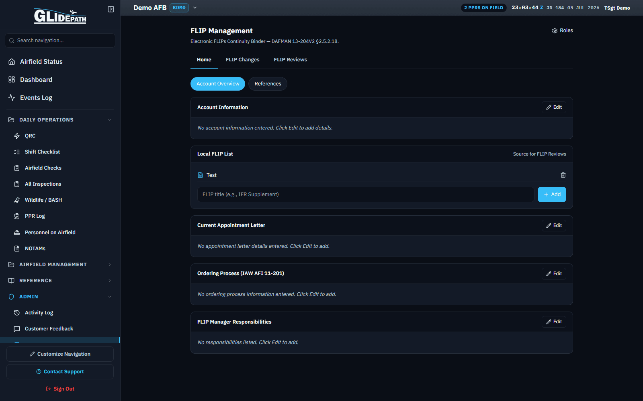Click the Personnel on Airfield hardhat icon
This screenshot has width=643, height=401.
tap(17, 233)
